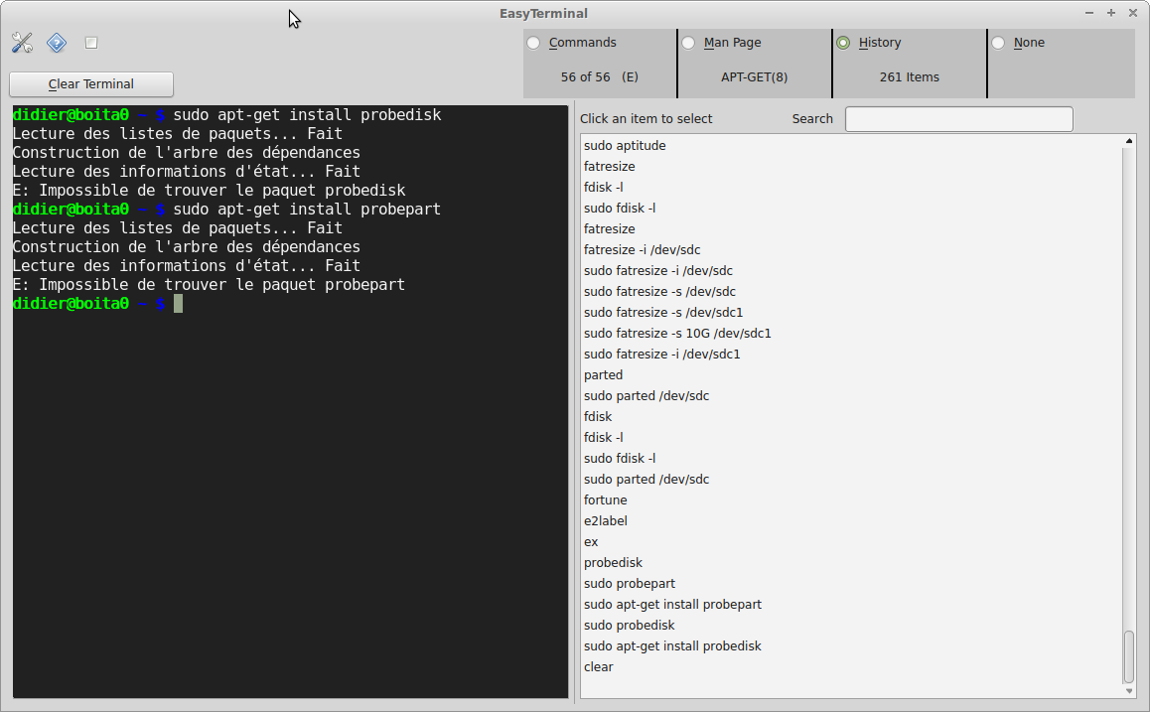The height and width of the screenshot is (712, 1150).
Task: Select "sudo fatresize -s 10G /dev/sdc1" item
Action: [677, 334]
